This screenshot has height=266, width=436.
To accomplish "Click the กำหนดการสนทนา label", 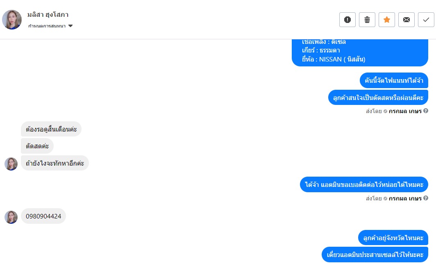I will [47, 26].
